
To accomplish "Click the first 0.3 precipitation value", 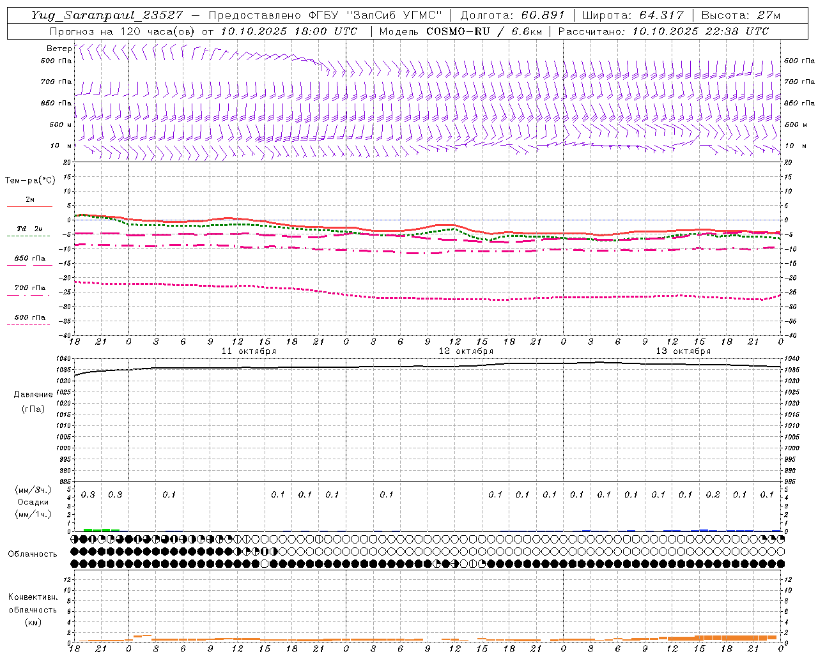I will 88,495.
